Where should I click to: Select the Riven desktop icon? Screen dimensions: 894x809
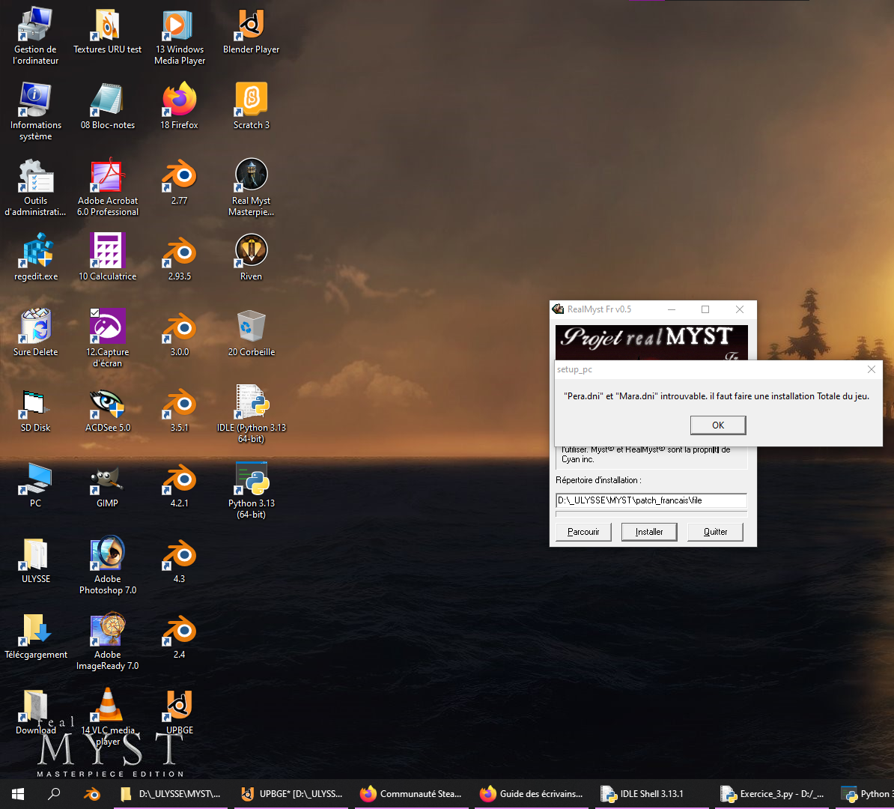click(252, 258)
